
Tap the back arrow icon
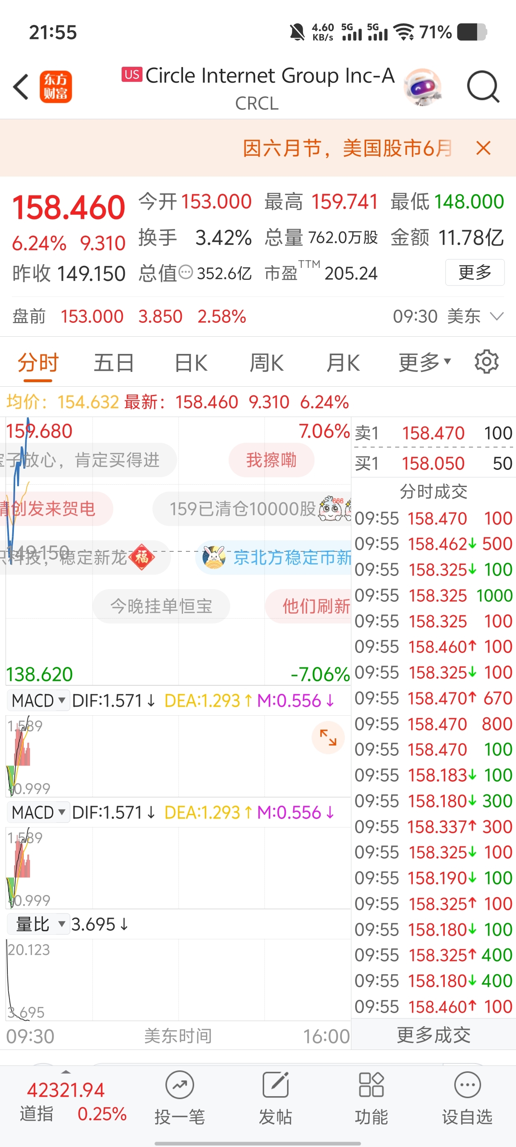coord(21,87)
